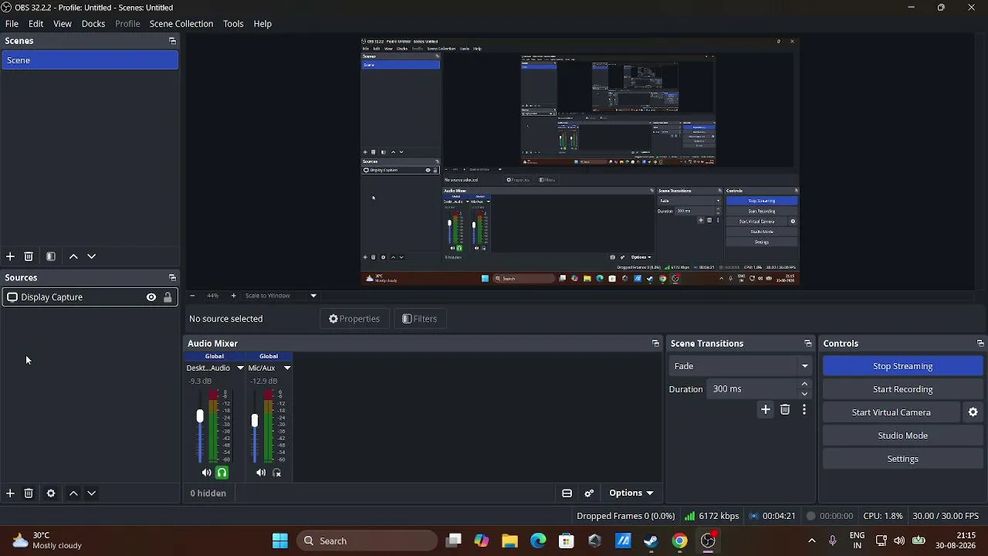The height and width of the screenshot is (556, 988).
Task: Remove selected scene with trash icon
Action: pyautogui.click(x=29, y=256)
